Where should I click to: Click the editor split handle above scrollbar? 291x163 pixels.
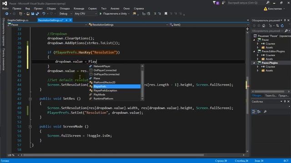(247, 29)
